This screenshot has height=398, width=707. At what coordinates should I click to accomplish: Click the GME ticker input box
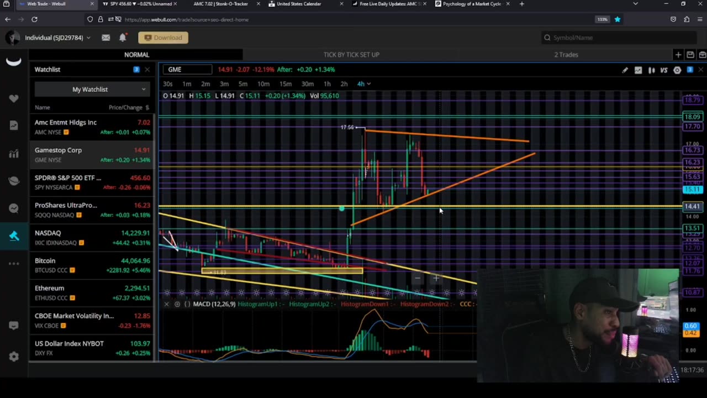188,69
